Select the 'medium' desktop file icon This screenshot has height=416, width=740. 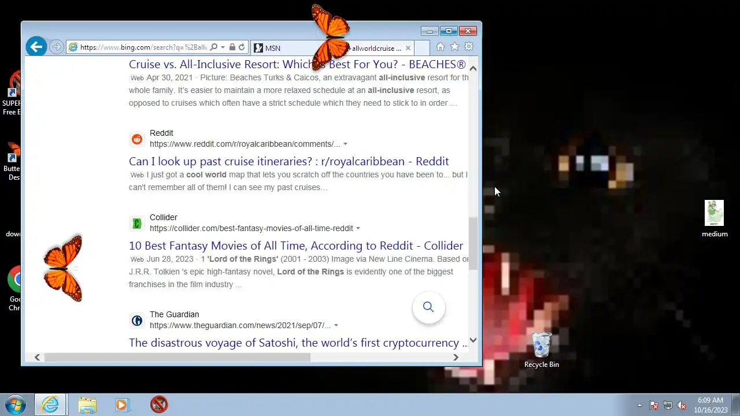(715, 219)
